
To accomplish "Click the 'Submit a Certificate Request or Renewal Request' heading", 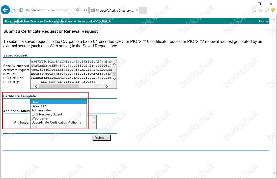I will point(51,32).
